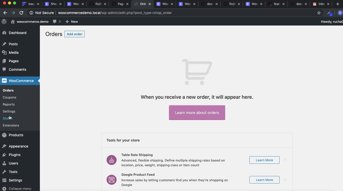Click the Tools wrench icon
Screen dimensions: 343x191
tap(5, 172)
